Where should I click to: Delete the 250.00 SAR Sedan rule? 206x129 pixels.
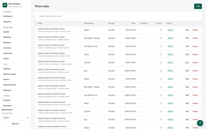(x=195, y=30)
